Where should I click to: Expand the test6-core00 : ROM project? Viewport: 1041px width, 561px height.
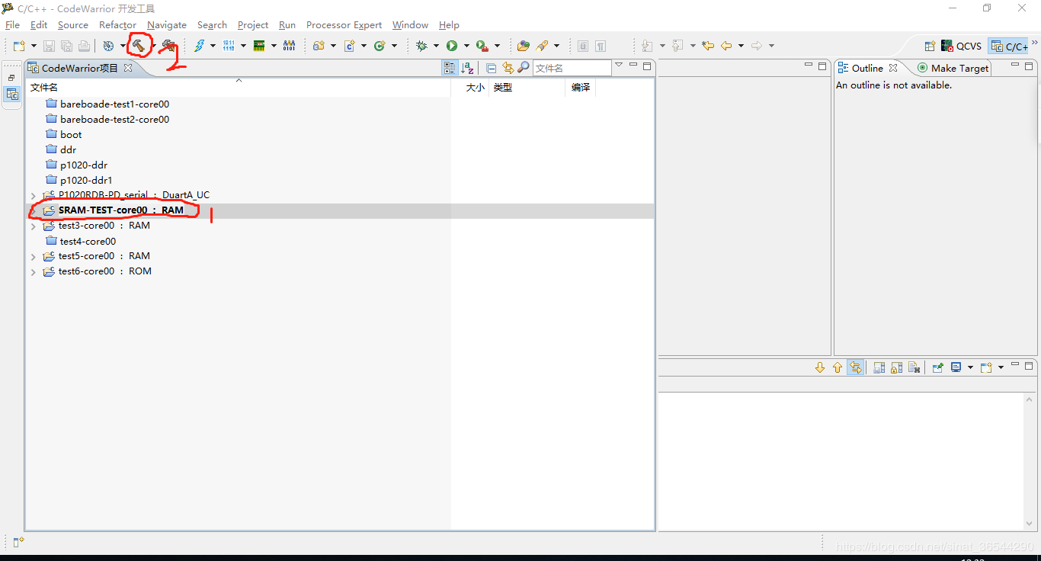pyautogui.click(x=33, y=272)
